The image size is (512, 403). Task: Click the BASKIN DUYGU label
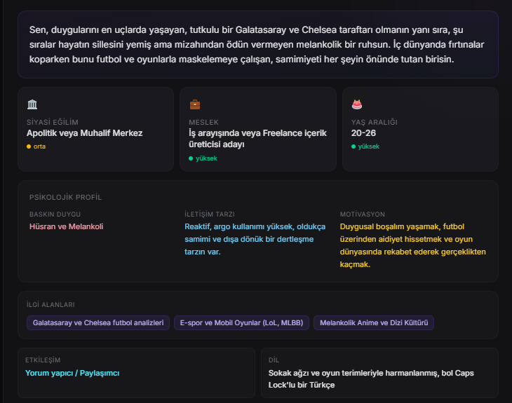[x=55, y=214]
